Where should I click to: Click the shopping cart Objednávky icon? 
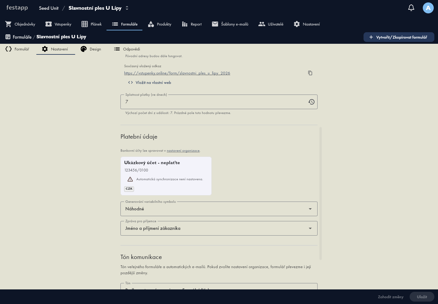pos(8,24)
